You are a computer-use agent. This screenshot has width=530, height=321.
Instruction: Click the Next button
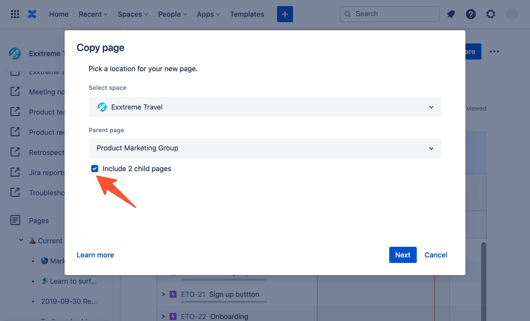coord(403,255)
